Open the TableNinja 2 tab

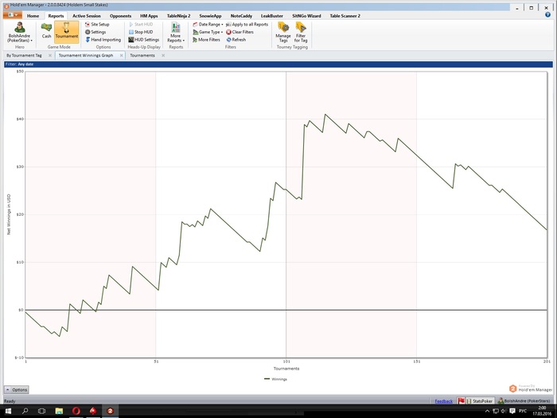(x=179, y=16)
